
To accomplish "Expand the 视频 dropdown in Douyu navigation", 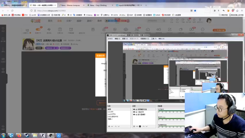I will 79,21.
